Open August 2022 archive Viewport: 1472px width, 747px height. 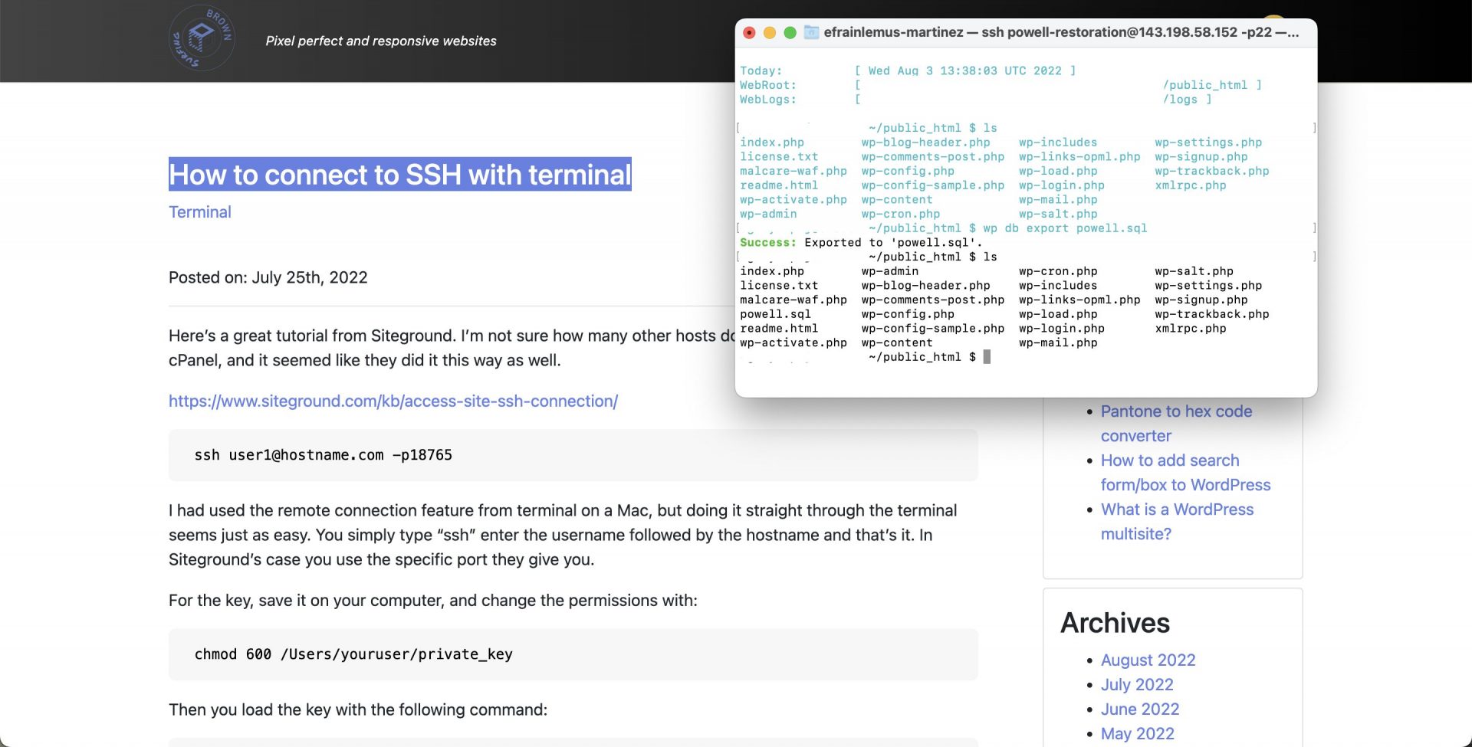1148,660
